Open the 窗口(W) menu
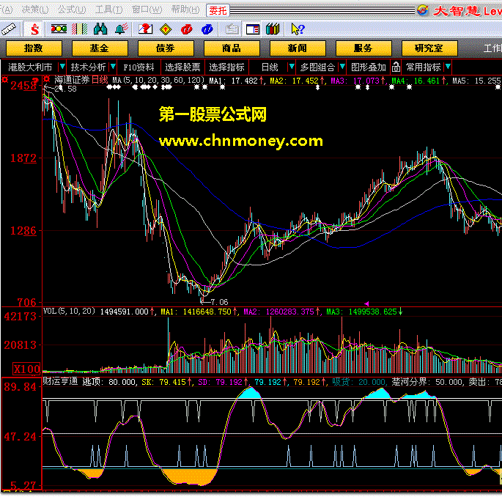This screenshot has width=502, height=497. tap(147, 10)
